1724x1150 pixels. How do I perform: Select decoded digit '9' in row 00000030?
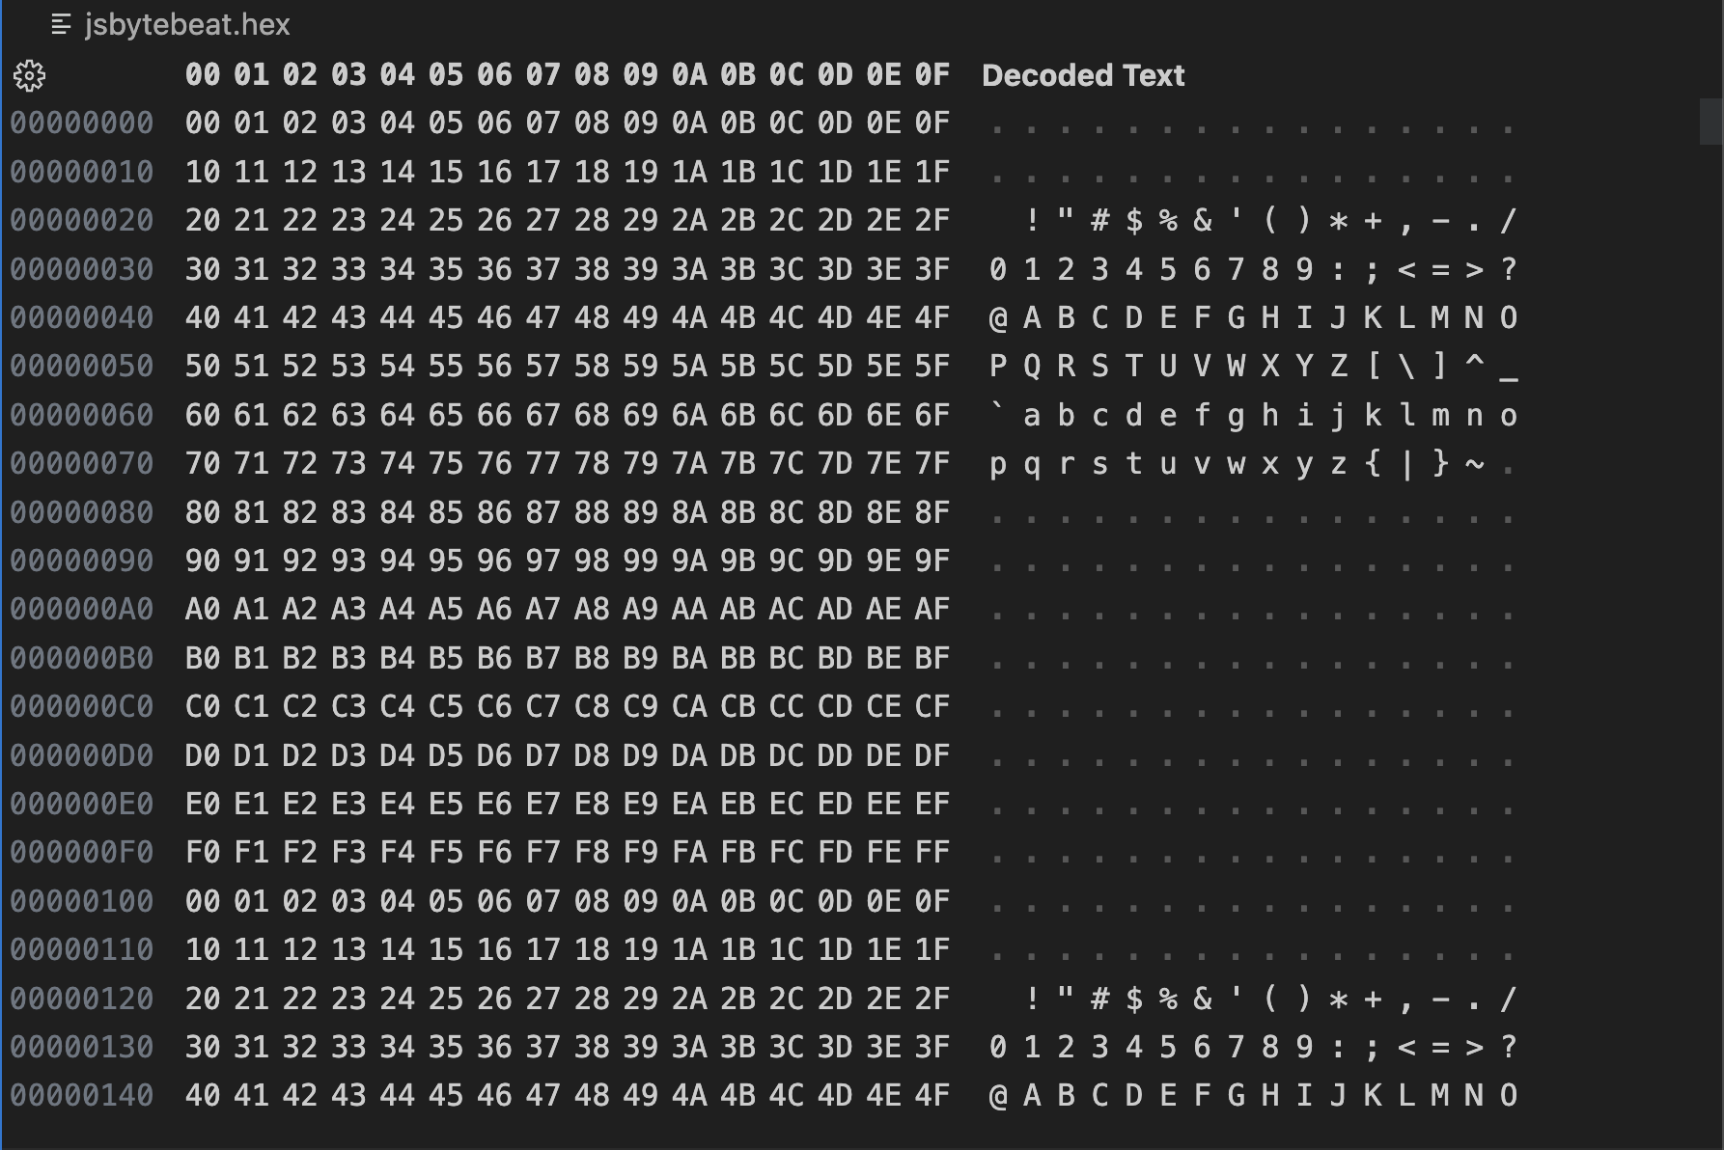(1304, 268)
